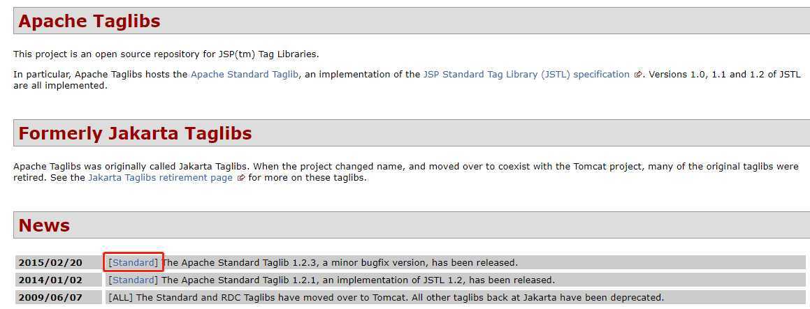
Task: Open the Jakarta Taglibs retirement page link
Action: tap(160, 177)
